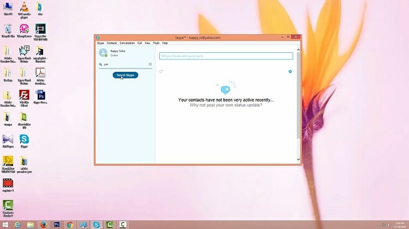Screen dimensions: 409x229
Task: Select the Photoshop PSD file desktop icon
Action: tap(40, 97)
